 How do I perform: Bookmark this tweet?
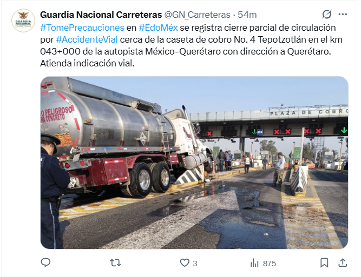pyautogui.click(x=324, y=263)
